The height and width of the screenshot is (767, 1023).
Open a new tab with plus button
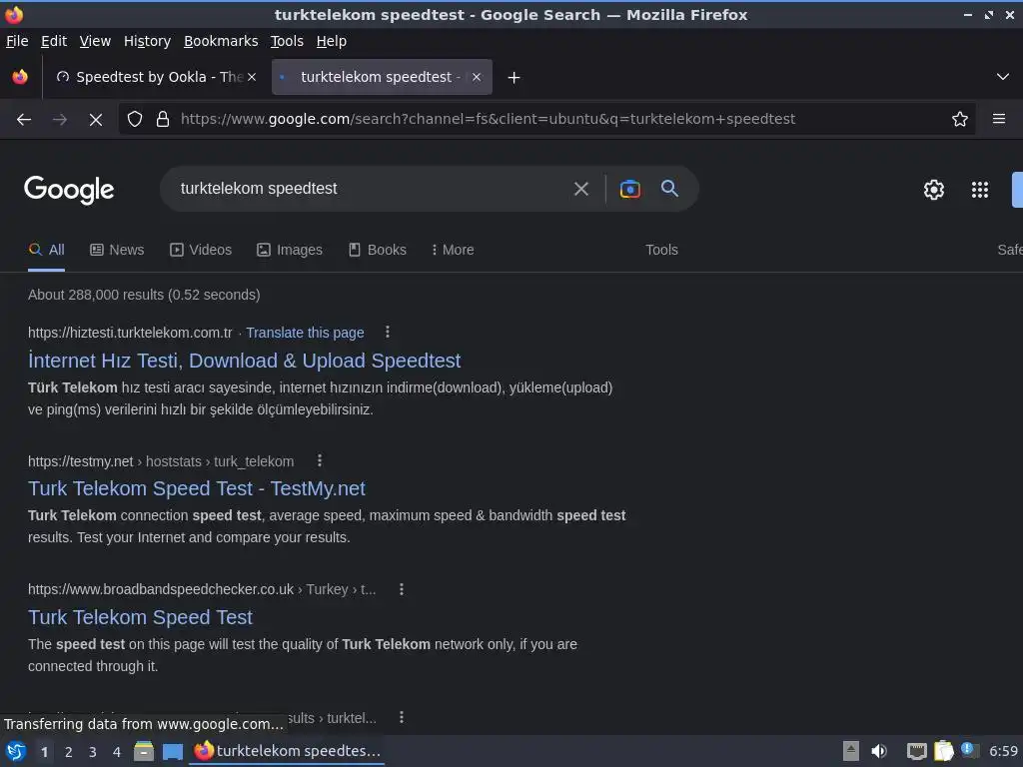(x=514, y=78)
